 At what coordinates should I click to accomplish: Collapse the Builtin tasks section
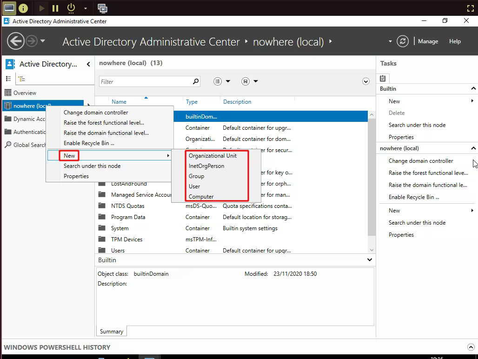[473, 89]
